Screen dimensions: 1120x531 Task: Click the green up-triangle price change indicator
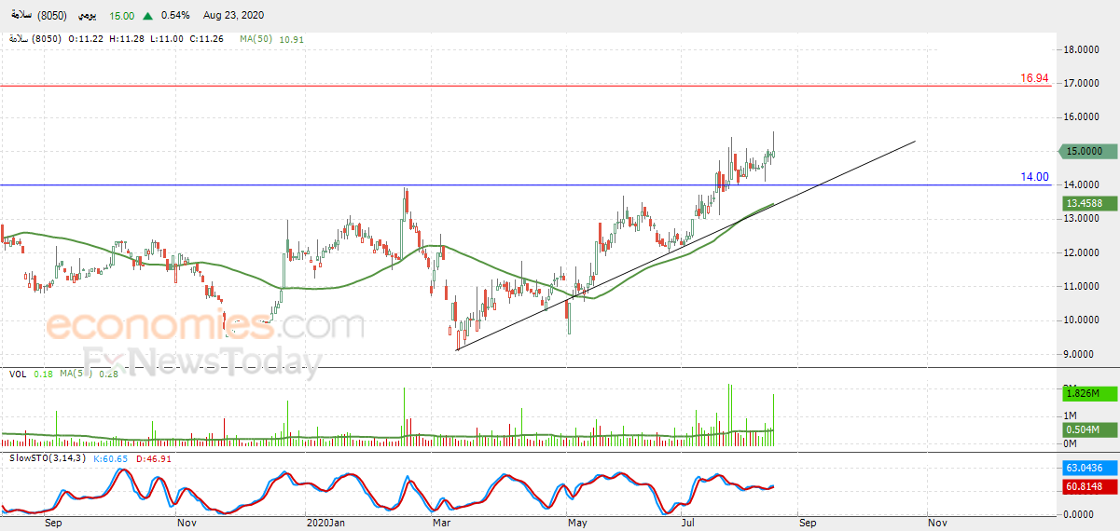pos(147,16)
